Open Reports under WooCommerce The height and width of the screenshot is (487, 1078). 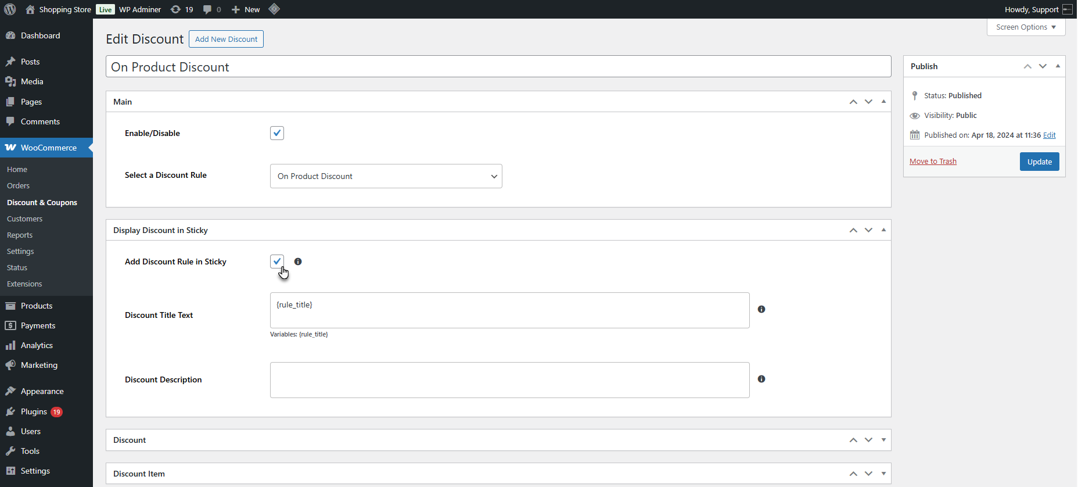coord(20,235)
